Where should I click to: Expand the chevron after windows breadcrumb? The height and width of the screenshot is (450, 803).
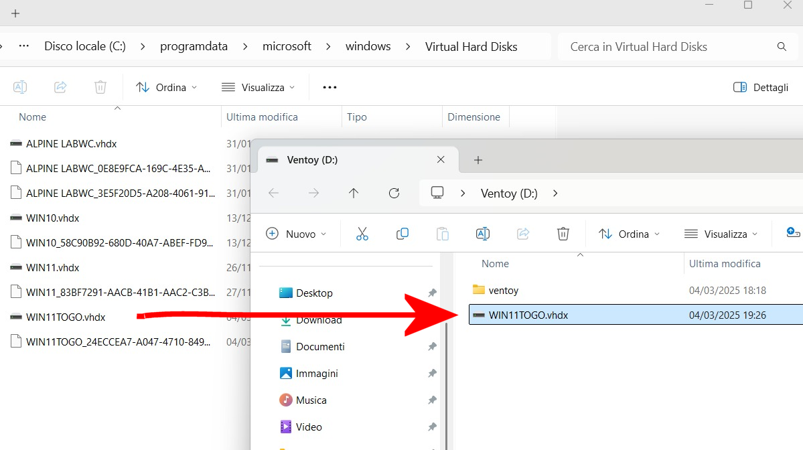pos(408,47)
